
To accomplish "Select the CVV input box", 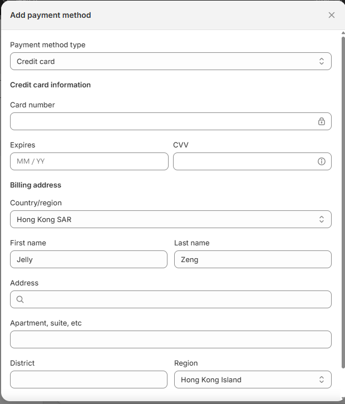I will 244,161.
